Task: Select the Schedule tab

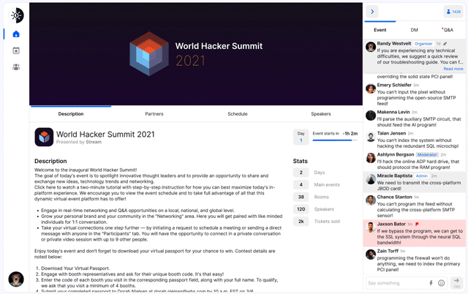Action: coord(237,113)
